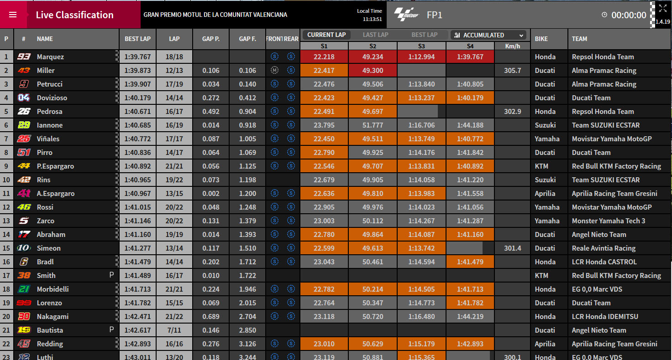Open the ACCUMULATED sector mode dropdown
Image resolution: width=672 pixels, height=360 pixels.
pyautogui.click(x=488, y=35)
